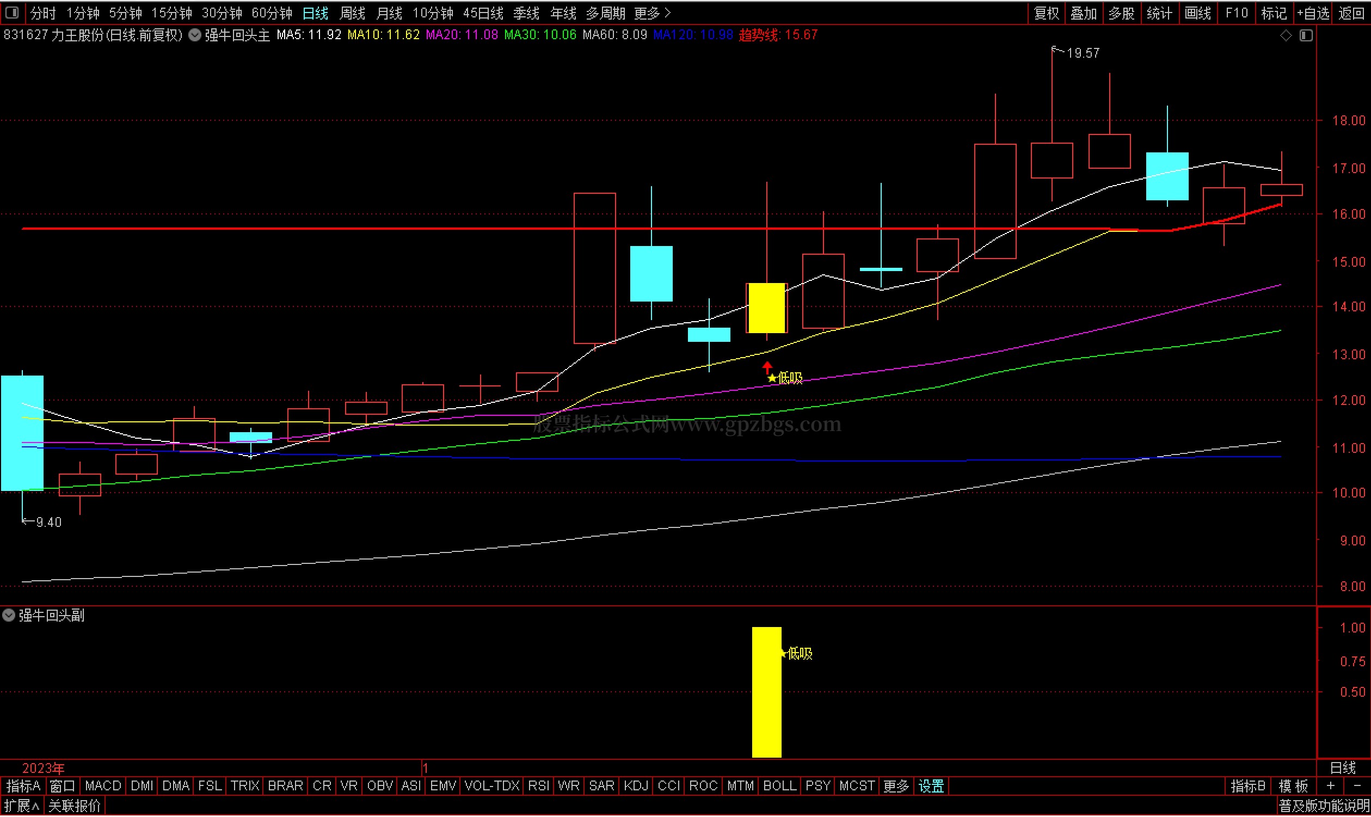Select the 15分钟 period

(172, 13)
